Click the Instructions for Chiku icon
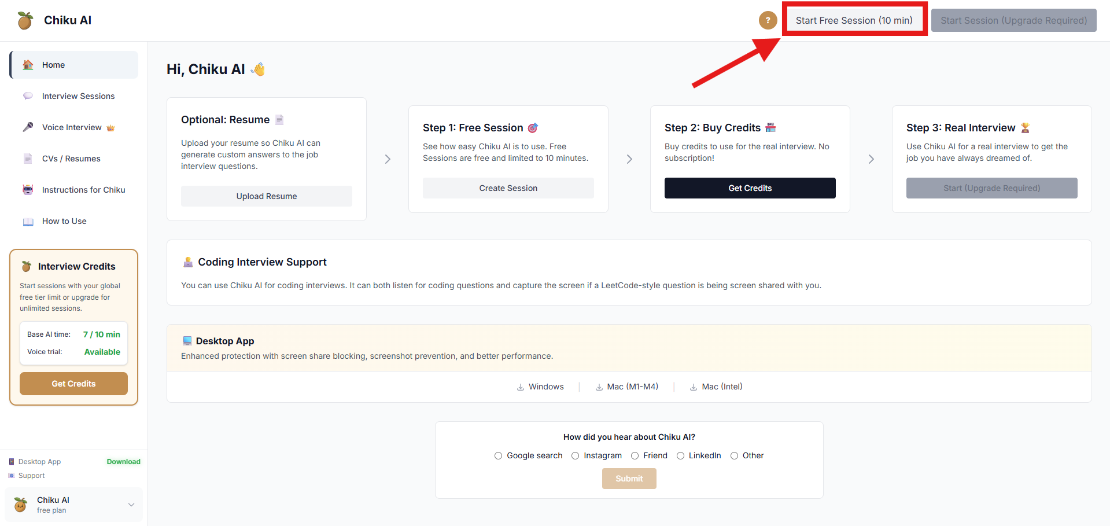This screenshot has width=1110, height=526. coord(28,189)
